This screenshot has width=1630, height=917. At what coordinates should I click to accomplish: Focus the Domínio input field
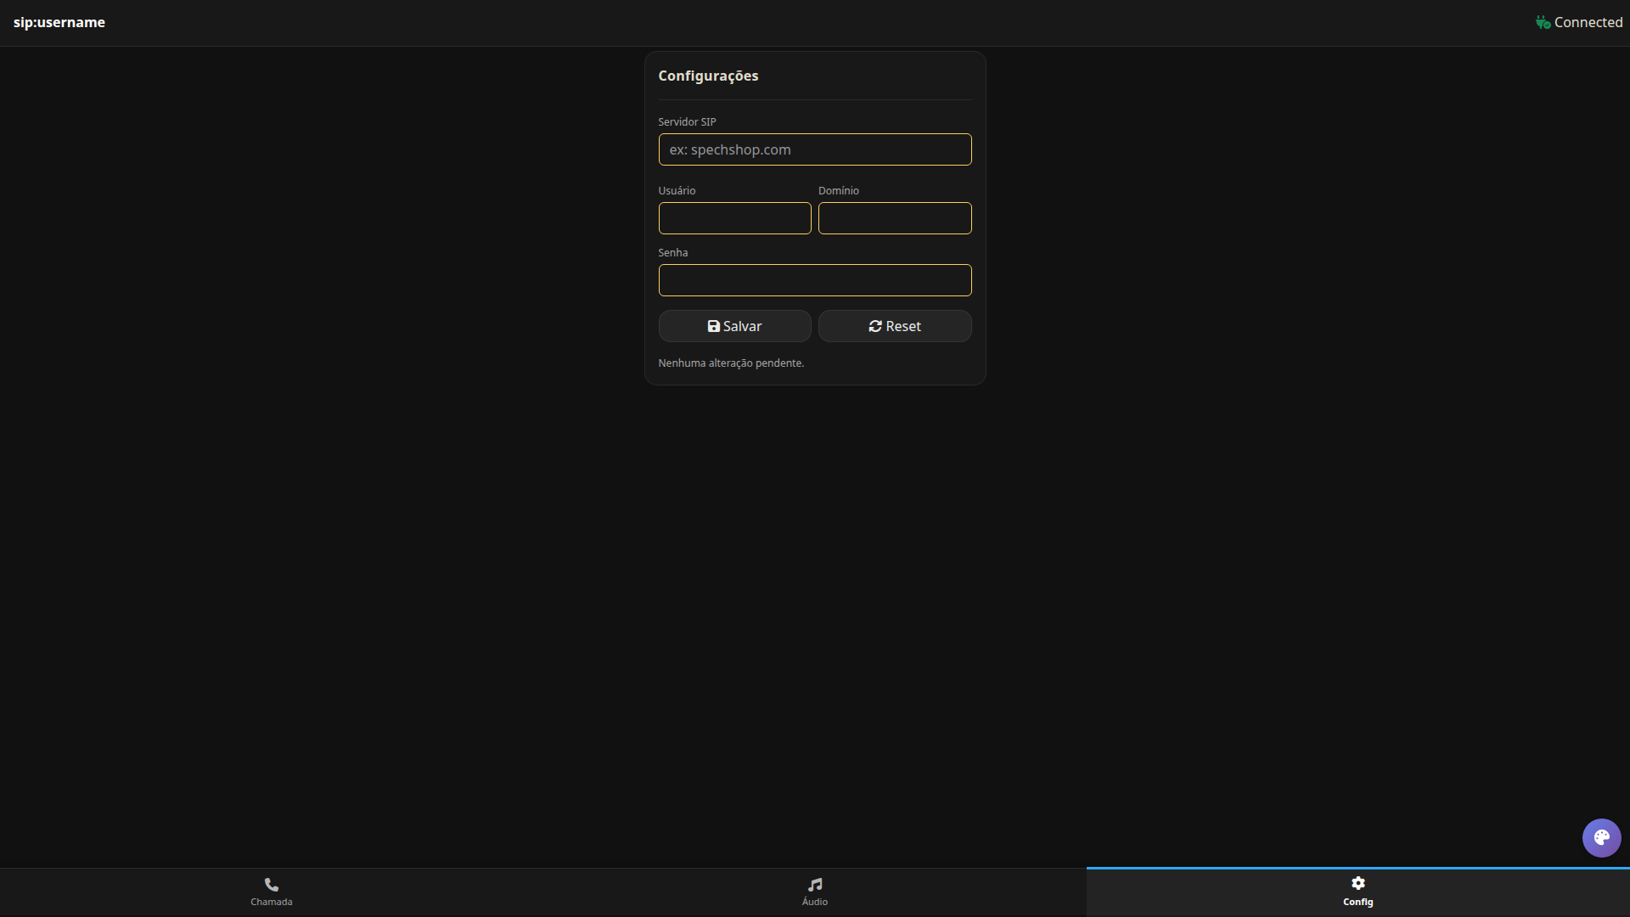tap(894, 218)
